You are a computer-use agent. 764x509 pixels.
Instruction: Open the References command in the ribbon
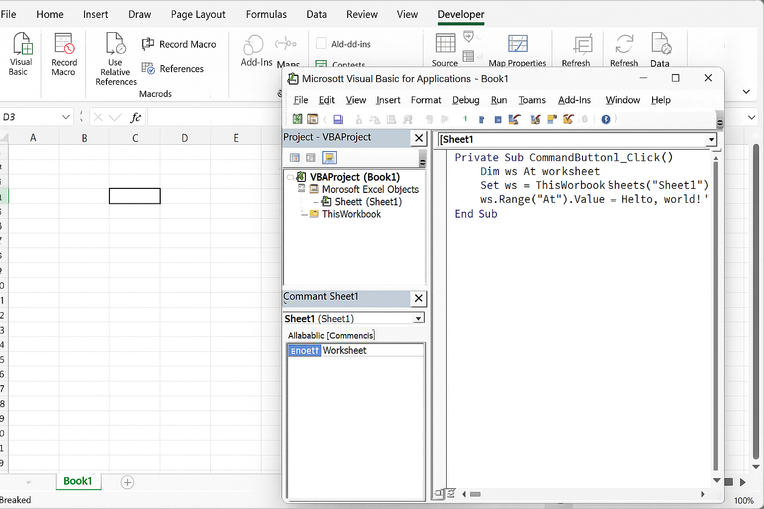173,69
